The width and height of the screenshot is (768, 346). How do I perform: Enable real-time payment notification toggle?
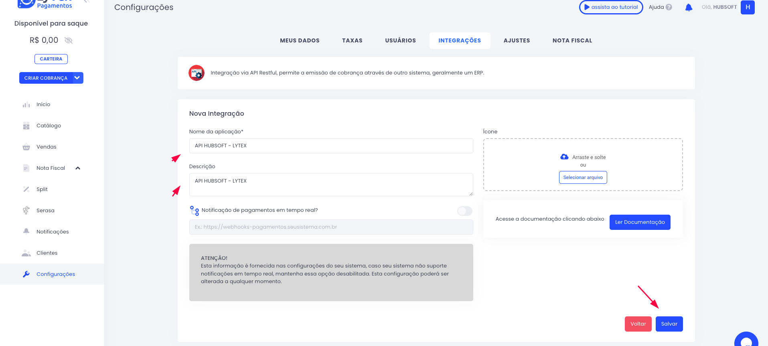(x=465, y=211)
